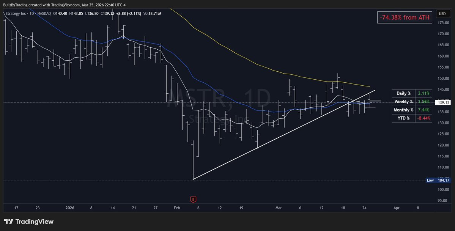Select the Vol 18.71M legend value
Image resolution: width=455 pixels, height=231 pixels.
click(x=152, y=14)
